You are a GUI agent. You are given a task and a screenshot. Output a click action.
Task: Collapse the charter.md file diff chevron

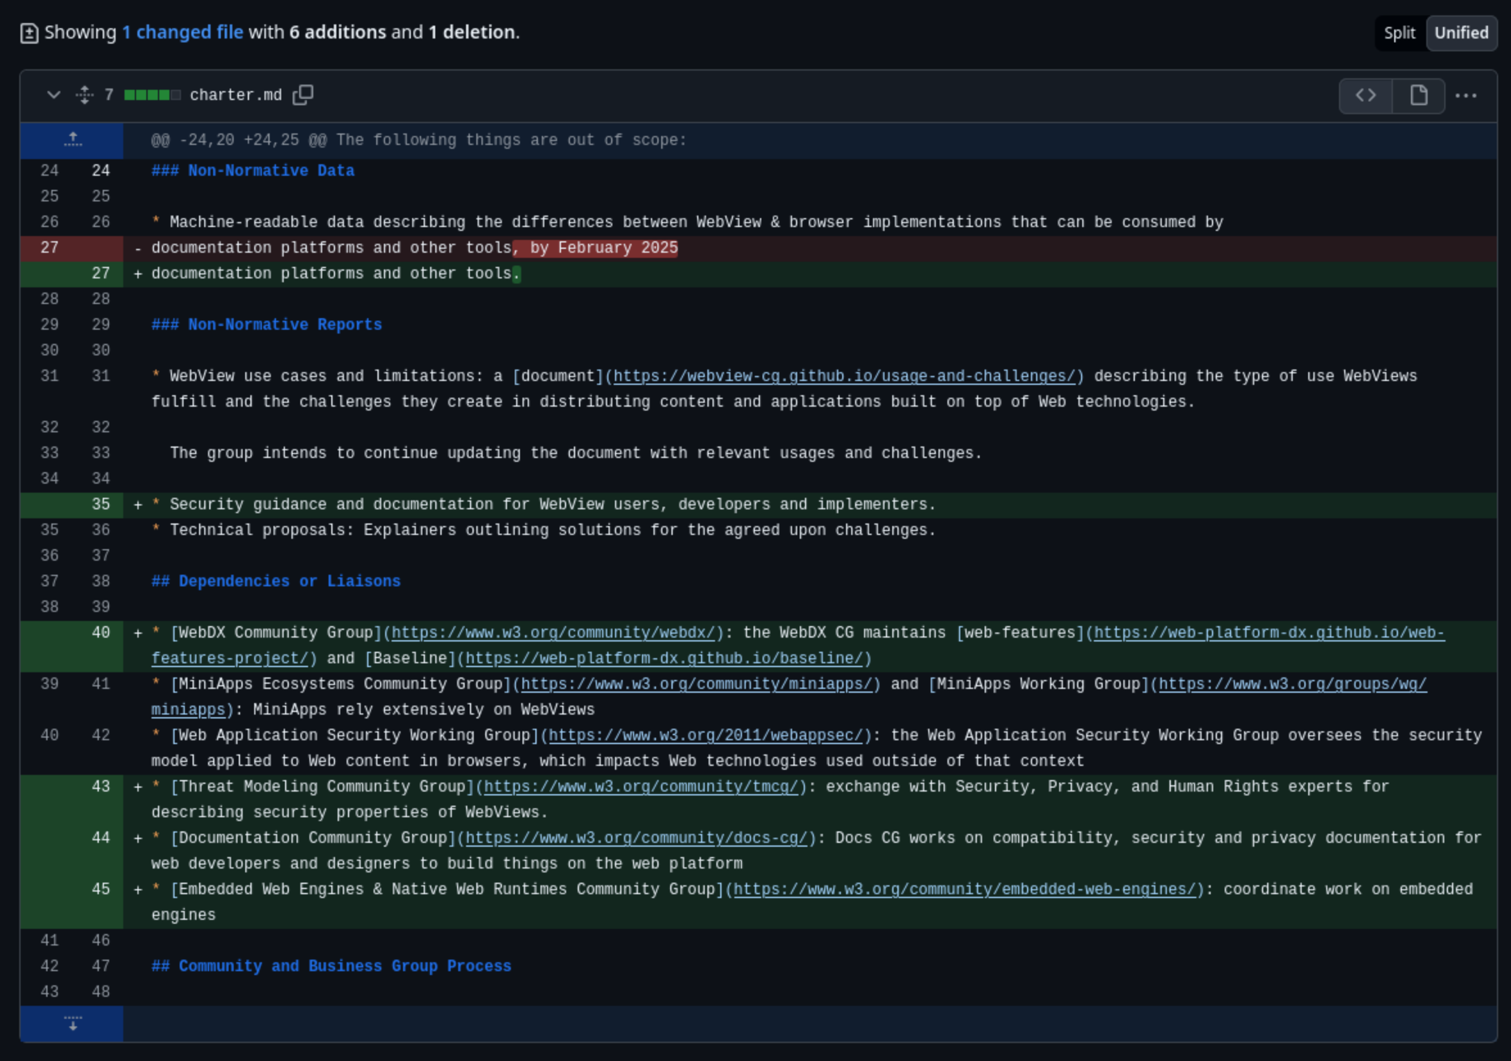pos(54,96)
